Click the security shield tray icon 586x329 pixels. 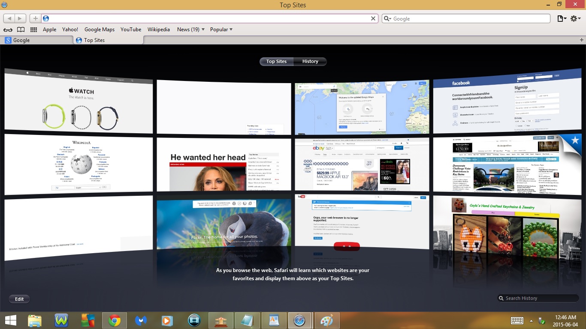[x=542, y=321]
